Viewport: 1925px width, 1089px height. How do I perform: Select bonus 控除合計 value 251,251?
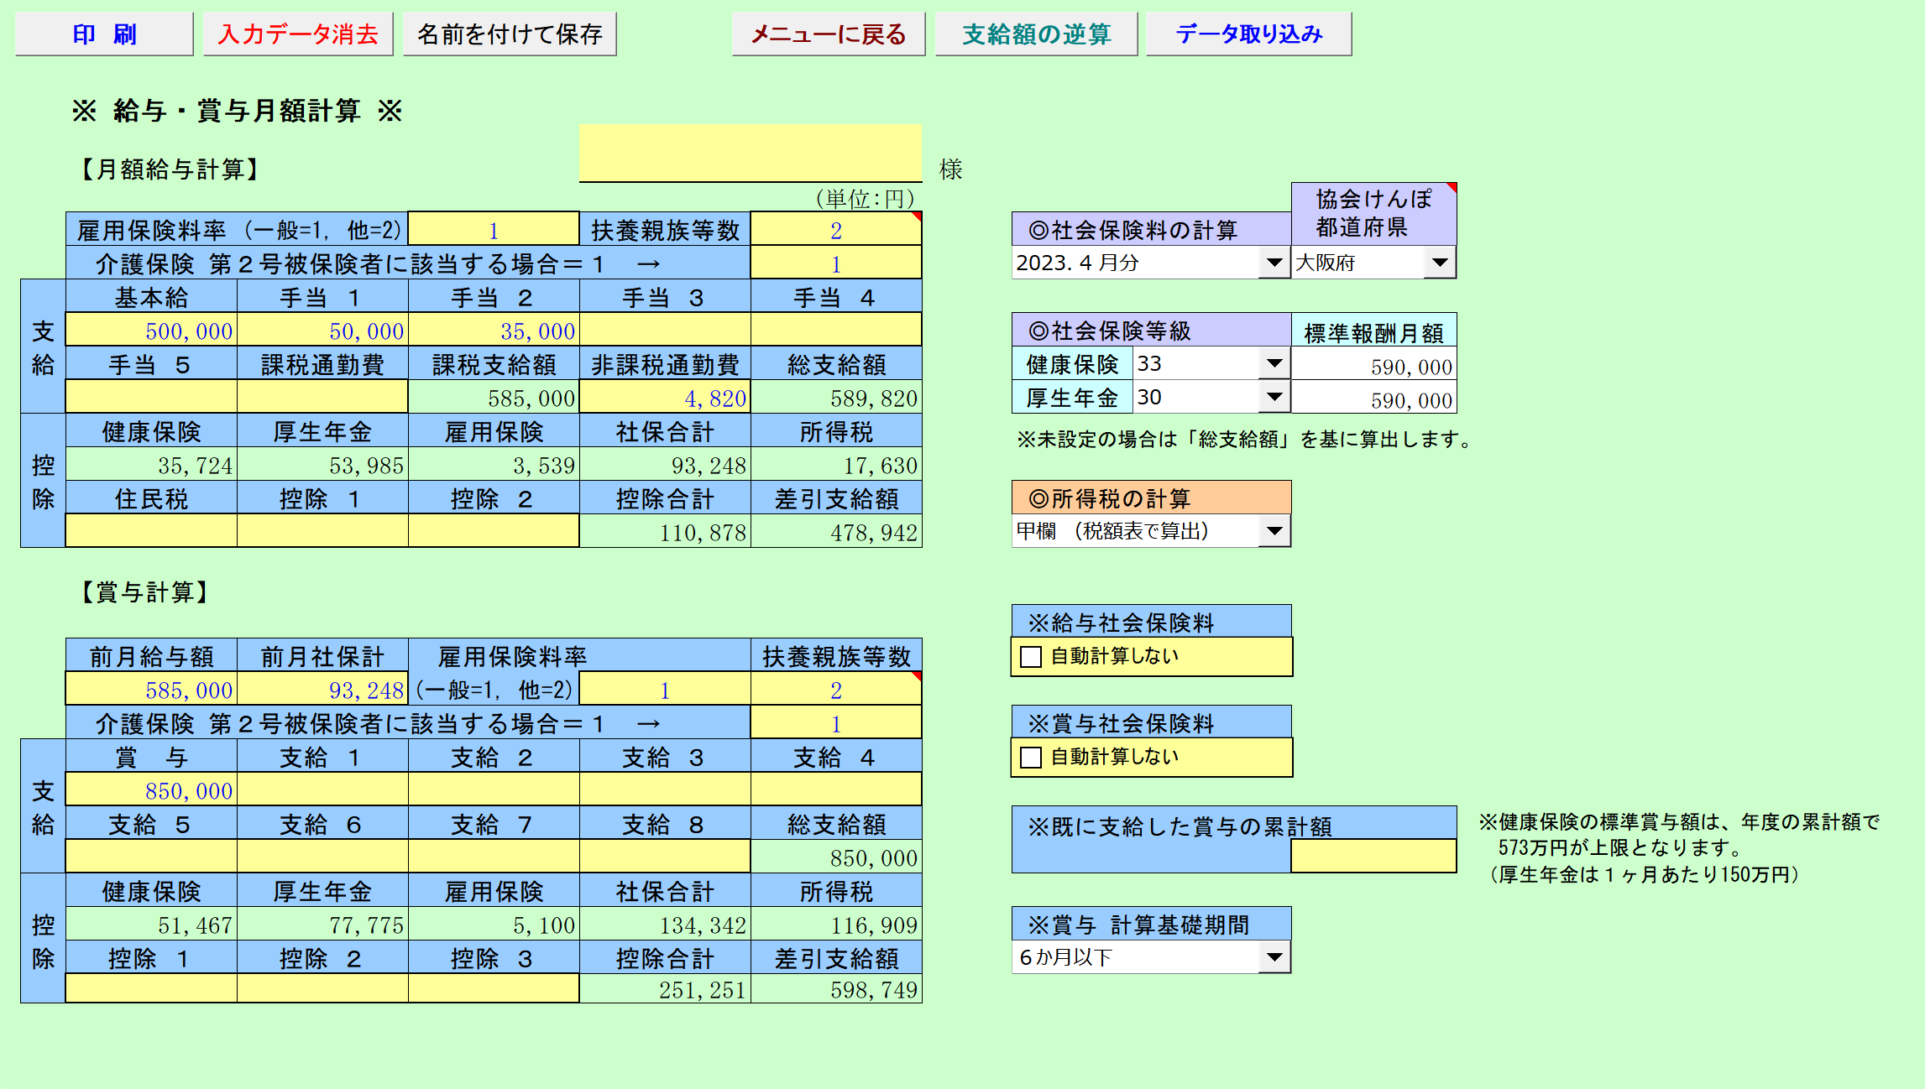point(666,989)
